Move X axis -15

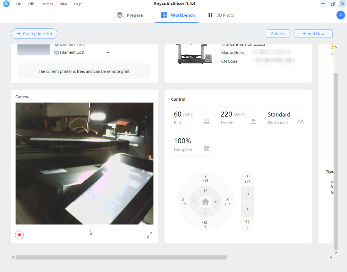click(183, 202)
